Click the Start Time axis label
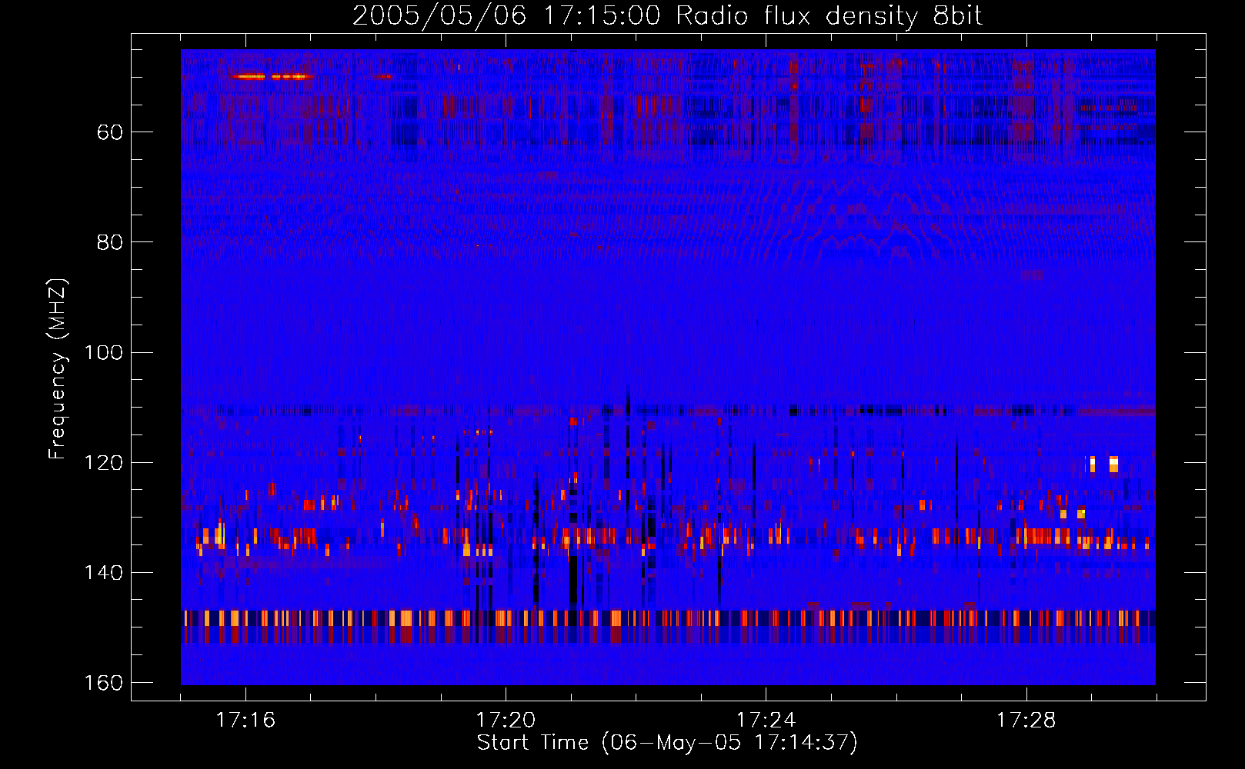Image resolution: width=1245 pixels, height=769 pixels. (x=667, y=742)
